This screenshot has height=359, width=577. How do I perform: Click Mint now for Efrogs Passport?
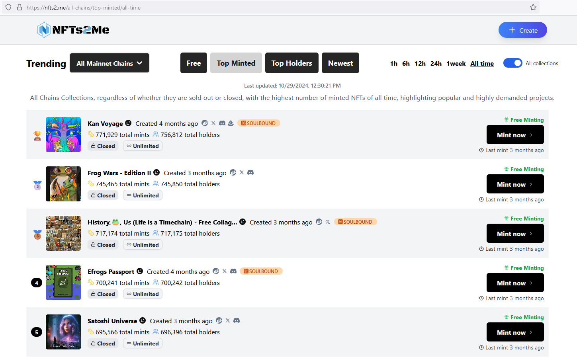(515, 283)
